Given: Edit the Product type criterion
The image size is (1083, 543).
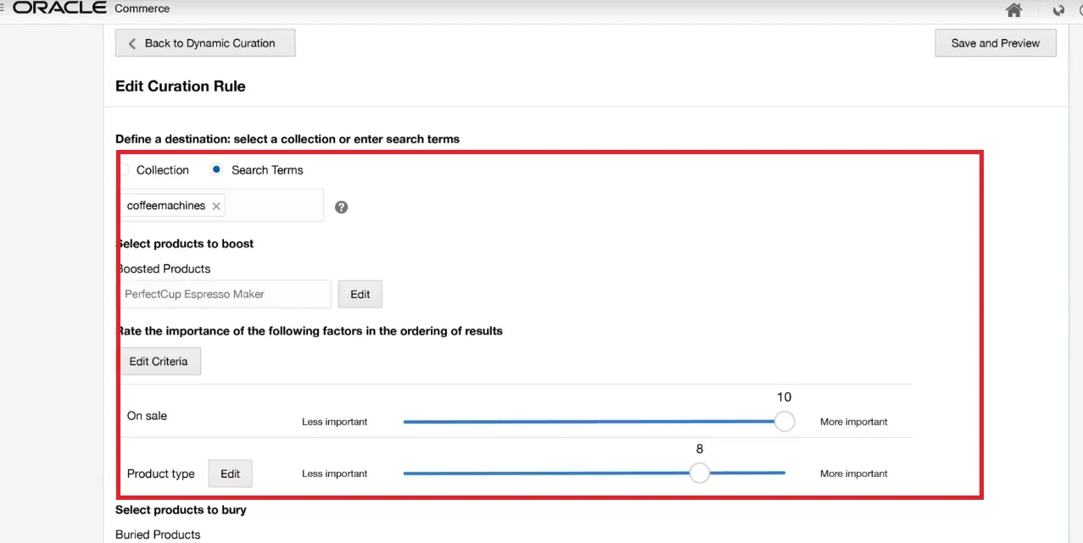Looking at the screenshot, I should [x=231, y=474].
